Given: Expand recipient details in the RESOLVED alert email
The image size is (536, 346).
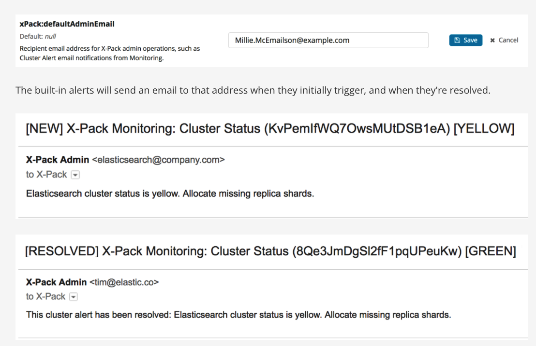Looking at the screenshot, I should pyautogui.click(x=73, y=297).
